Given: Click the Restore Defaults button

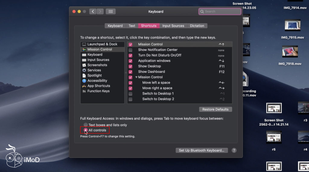Looking at the screenshot, I should 215,109.
